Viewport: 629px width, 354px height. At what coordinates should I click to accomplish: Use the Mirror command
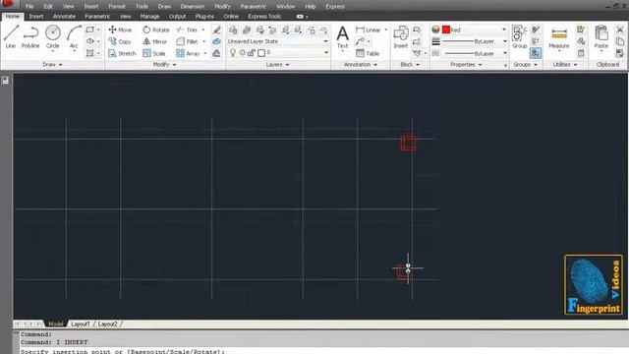pos(155,41)
